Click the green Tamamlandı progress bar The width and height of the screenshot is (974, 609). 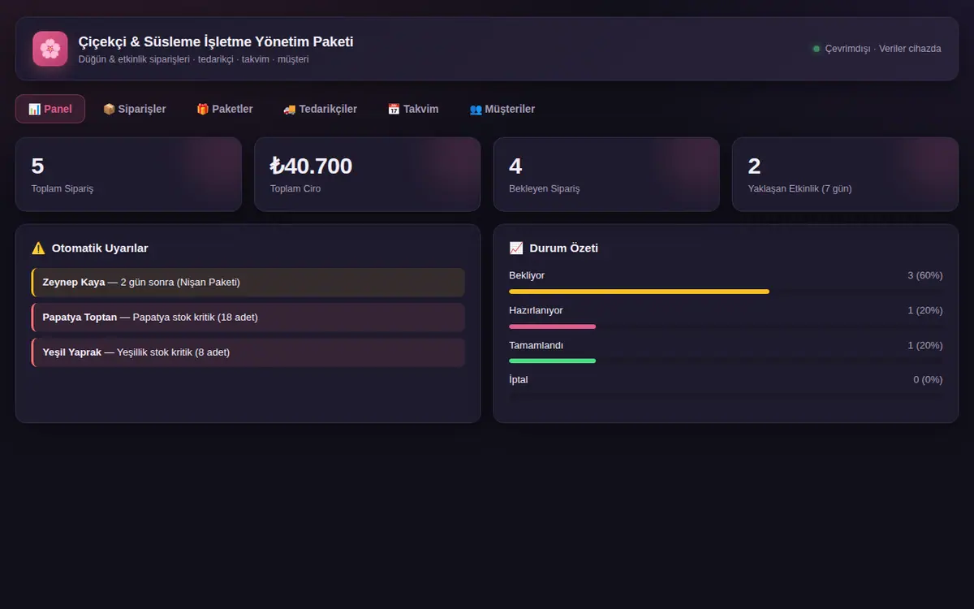coord(552,361)
